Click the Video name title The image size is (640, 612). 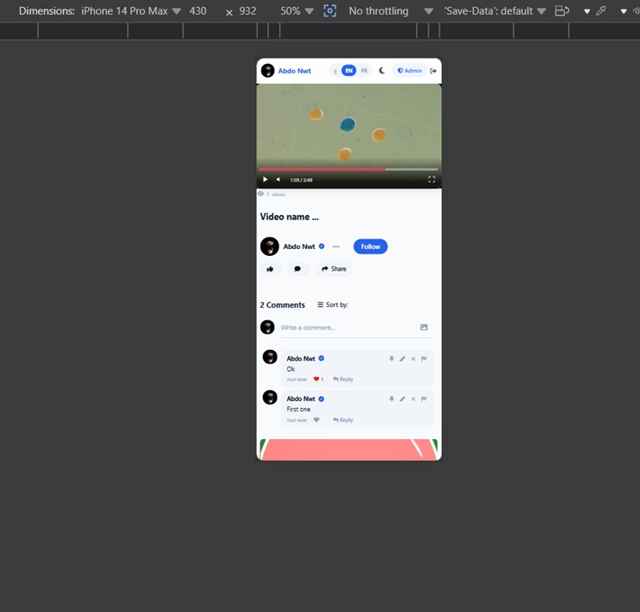coord(290,217)
